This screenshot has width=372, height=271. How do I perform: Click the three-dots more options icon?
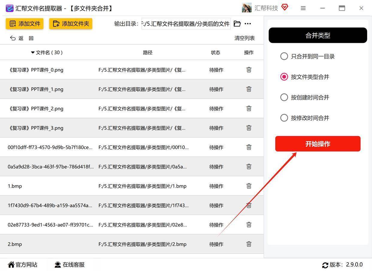(x=248, y=24)
